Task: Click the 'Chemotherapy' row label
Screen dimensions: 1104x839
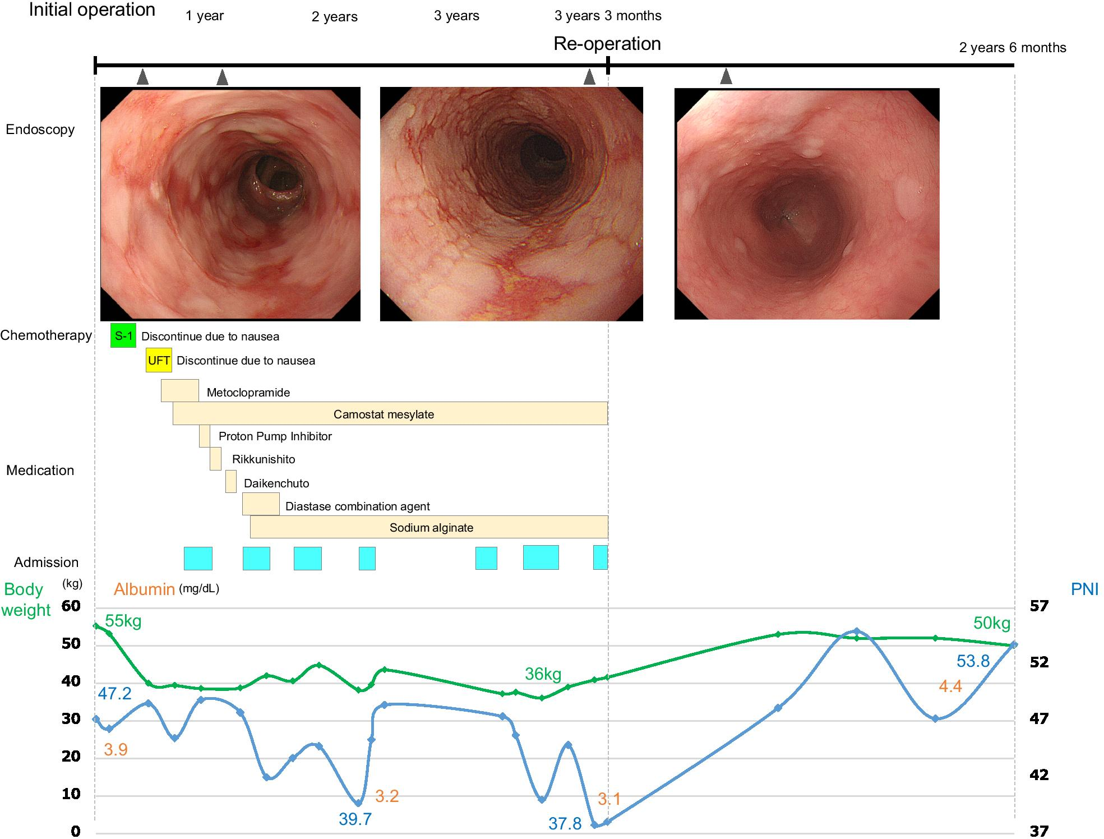Action: tap(46, 335)
